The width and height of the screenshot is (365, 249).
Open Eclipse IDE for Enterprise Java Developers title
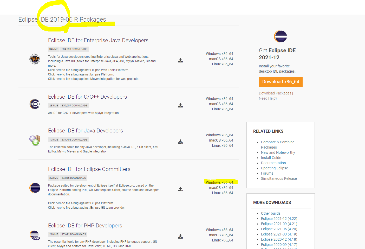click(x=98, y=40)
